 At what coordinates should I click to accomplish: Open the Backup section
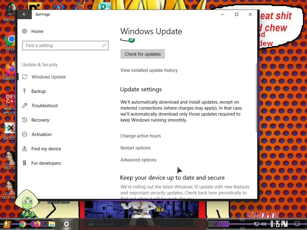coord(38,91)
